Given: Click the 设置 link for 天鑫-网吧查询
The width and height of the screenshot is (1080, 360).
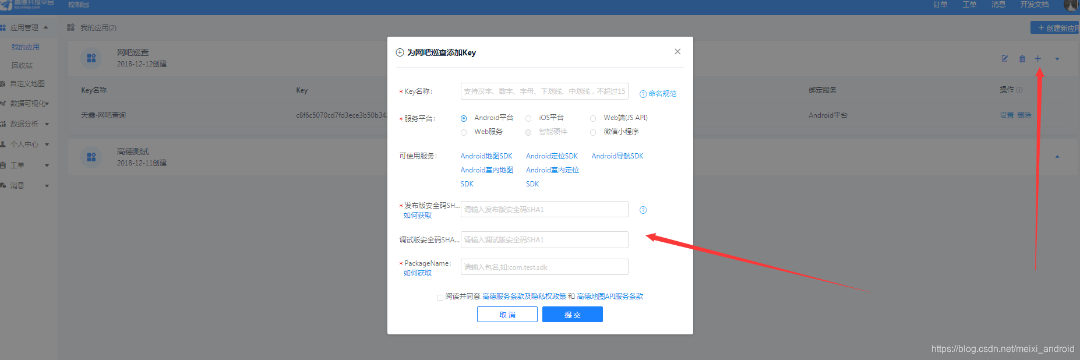Looking at the screenshot, I should pos(1007,115).
